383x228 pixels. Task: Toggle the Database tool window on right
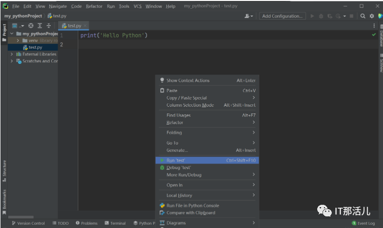pos(381,39)
